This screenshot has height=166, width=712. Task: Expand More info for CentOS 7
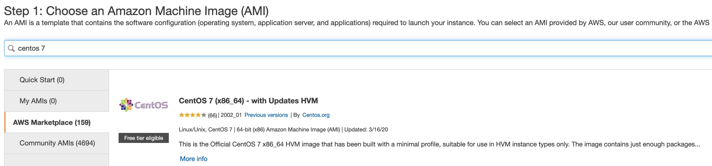point(193,159)
